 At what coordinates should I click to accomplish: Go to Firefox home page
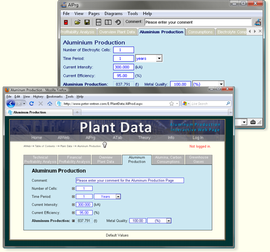[50, 103]
